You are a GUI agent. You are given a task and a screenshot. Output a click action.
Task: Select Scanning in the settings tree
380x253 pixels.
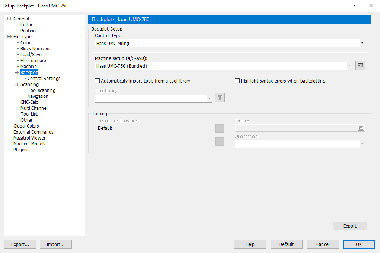tap(29, 84)
